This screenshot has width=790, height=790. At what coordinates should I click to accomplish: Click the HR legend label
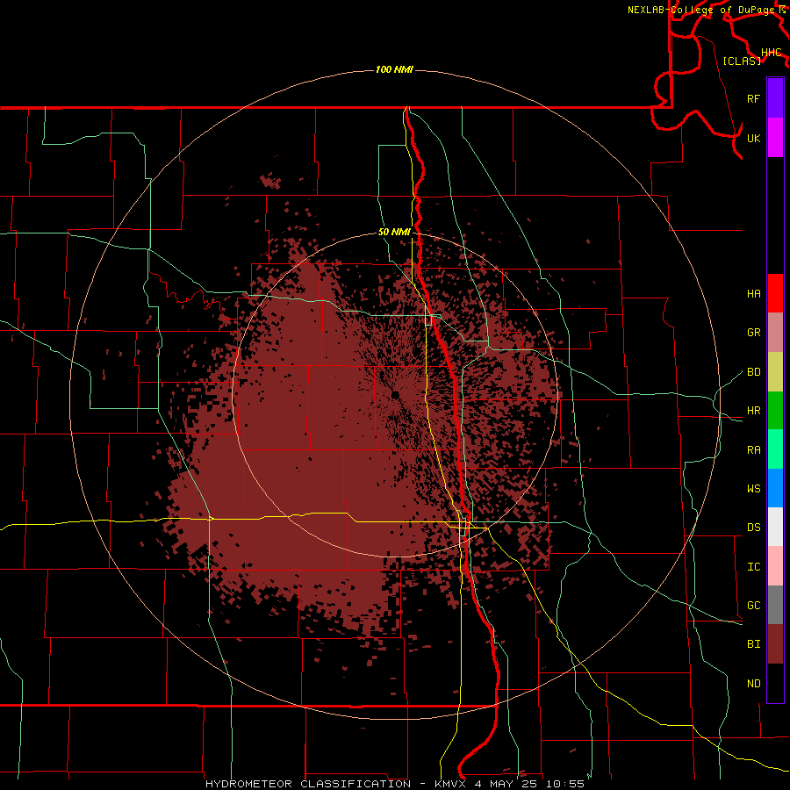753,411
